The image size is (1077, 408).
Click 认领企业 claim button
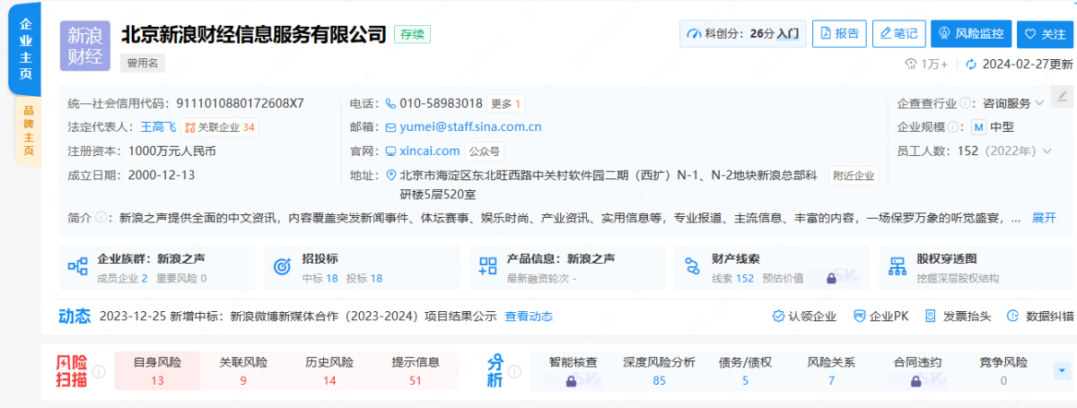pos(805,316)
